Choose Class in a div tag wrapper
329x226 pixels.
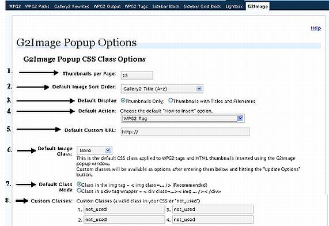pyautogui.click(x=79, y=191)
